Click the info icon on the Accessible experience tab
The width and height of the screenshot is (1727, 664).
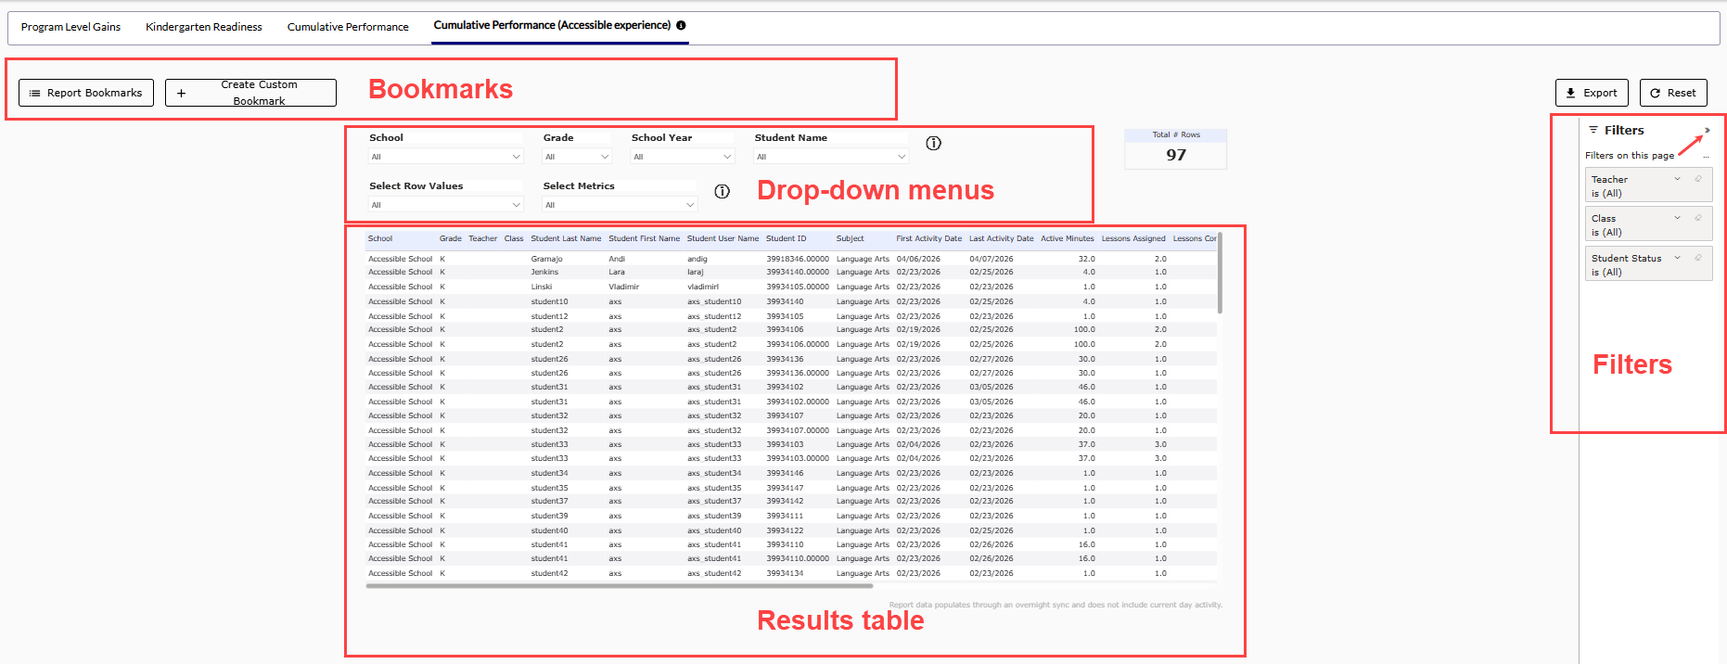681,26
